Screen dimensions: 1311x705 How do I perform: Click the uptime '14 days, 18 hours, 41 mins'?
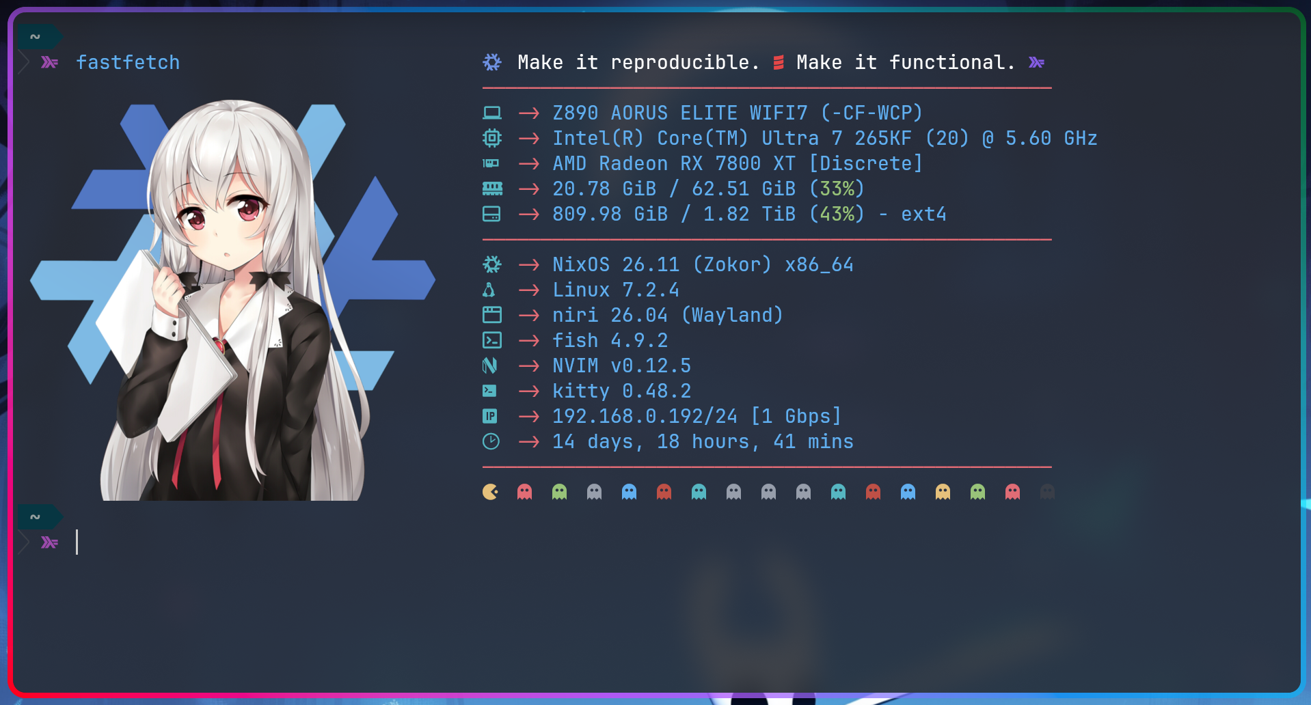click(703, 441)
